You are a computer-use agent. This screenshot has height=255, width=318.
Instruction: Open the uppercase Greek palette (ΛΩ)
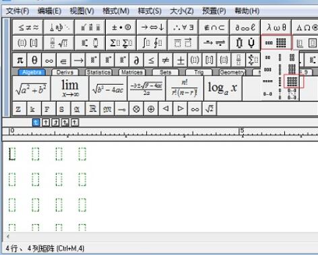(x=305, y=28)
